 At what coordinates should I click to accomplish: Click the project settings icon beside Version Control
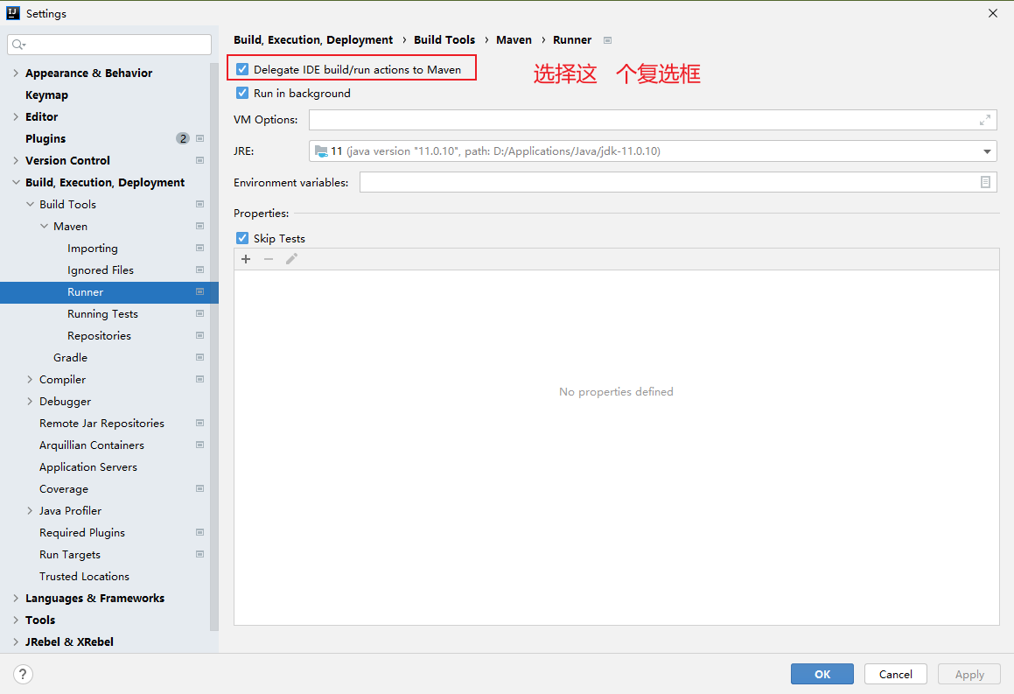(199, 160)
